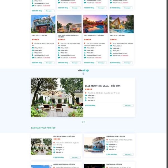Click the bed icon in Lava Haus Villa card
The width and height of the screenshot is (168, 168).
59,50
